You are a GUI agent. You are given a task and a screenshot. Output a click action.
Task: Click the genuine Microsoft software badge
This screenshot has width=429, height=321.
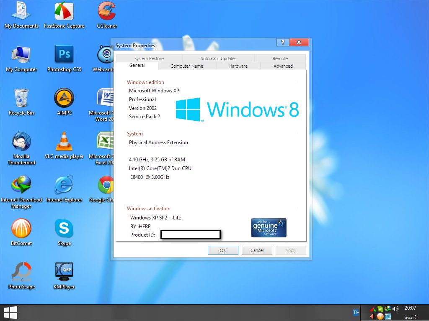[x=269, y=228]
